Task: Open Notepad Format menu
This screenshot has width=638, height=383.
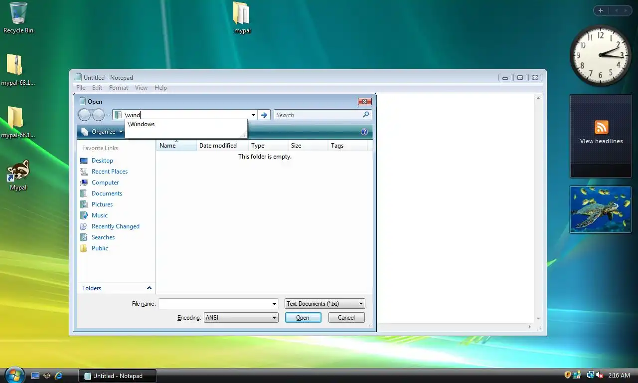Action: (119, 88)
